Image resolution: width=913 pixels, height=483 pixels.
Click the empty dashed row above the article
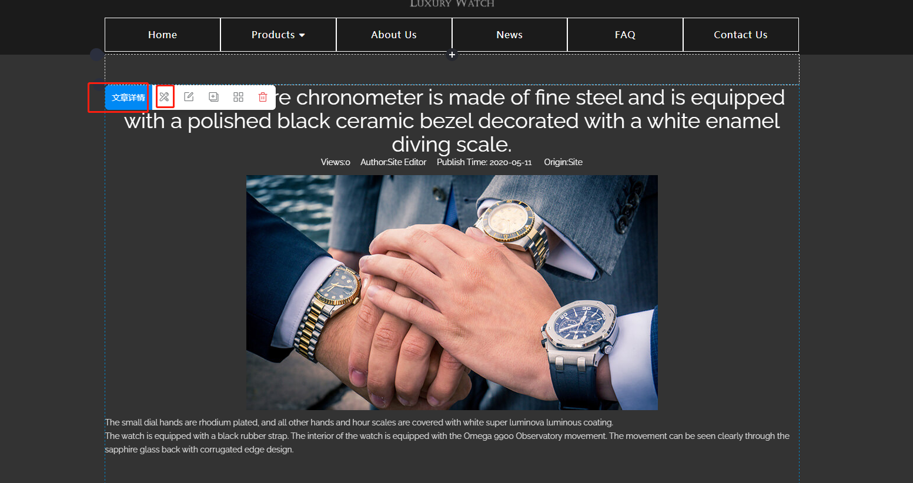[x=452, y=69]
